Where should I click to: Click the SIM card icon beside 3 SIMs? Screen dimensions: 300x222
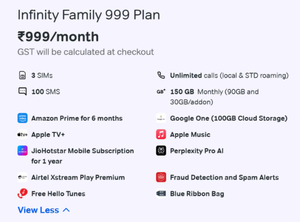pyautogui.click(x=23, y=75)
